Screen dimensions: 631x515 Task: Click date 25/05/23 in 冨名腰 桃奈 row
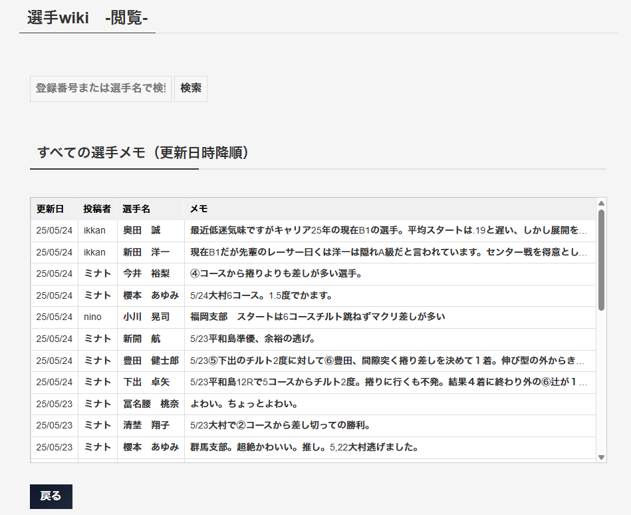55,403
